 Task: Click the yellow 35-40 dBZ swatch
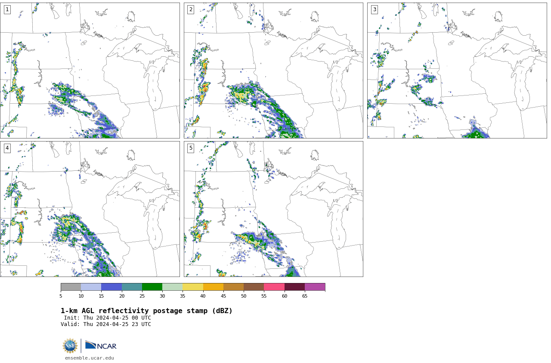click(x=193, y=287)
